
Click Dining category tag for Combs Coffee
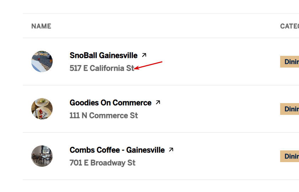290,156
